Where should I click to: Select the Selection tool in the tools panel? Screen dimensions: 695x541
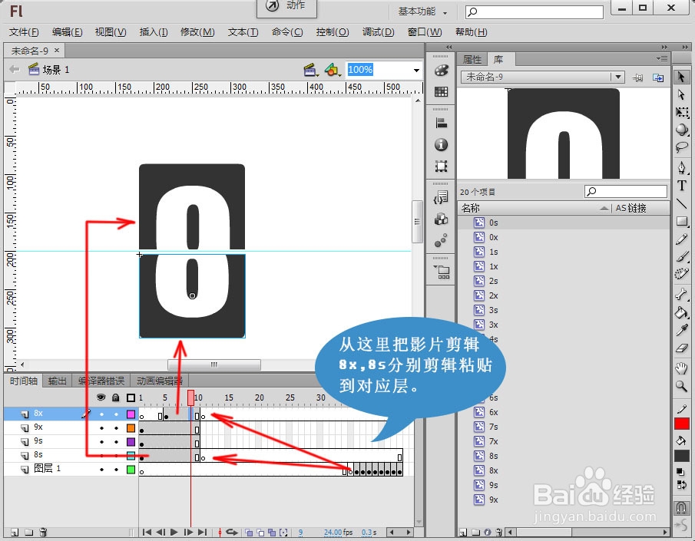coord(686,77)
